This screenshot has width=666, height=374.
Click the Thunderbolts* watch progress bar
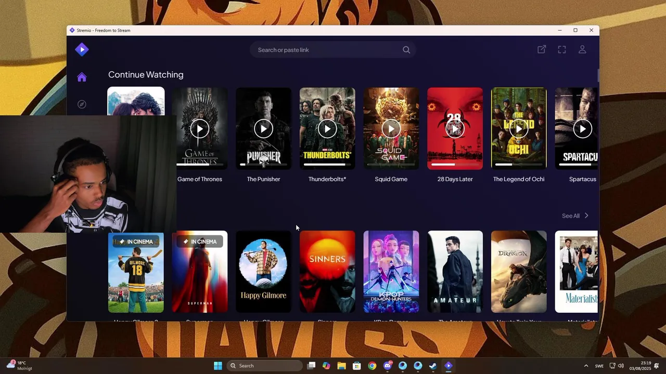pyautogui.click(x=327, y=165)
